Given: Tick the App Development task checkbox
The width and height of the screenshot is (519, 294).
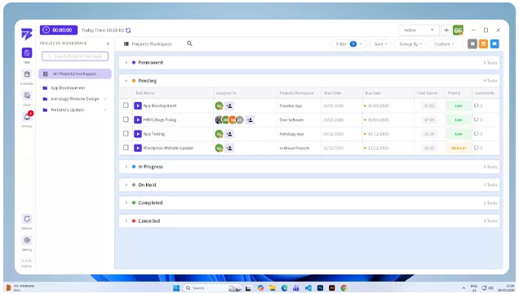Looking at the screenshot, I should coord(126,105).
